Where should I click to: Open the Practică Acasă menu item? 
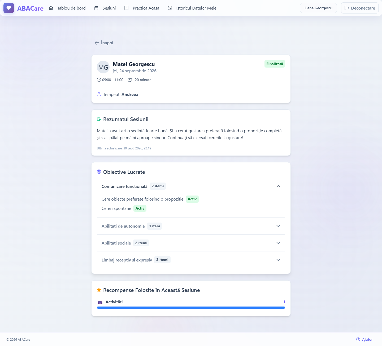142,8
